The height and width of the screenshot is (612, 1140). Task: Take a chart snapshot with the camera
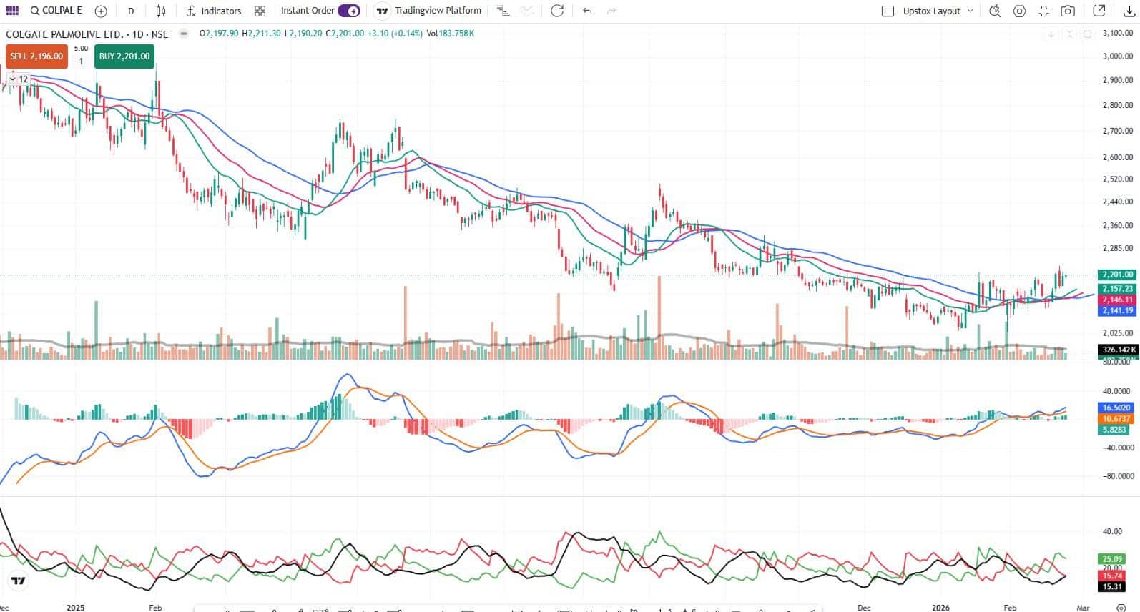click(1068, 11)
